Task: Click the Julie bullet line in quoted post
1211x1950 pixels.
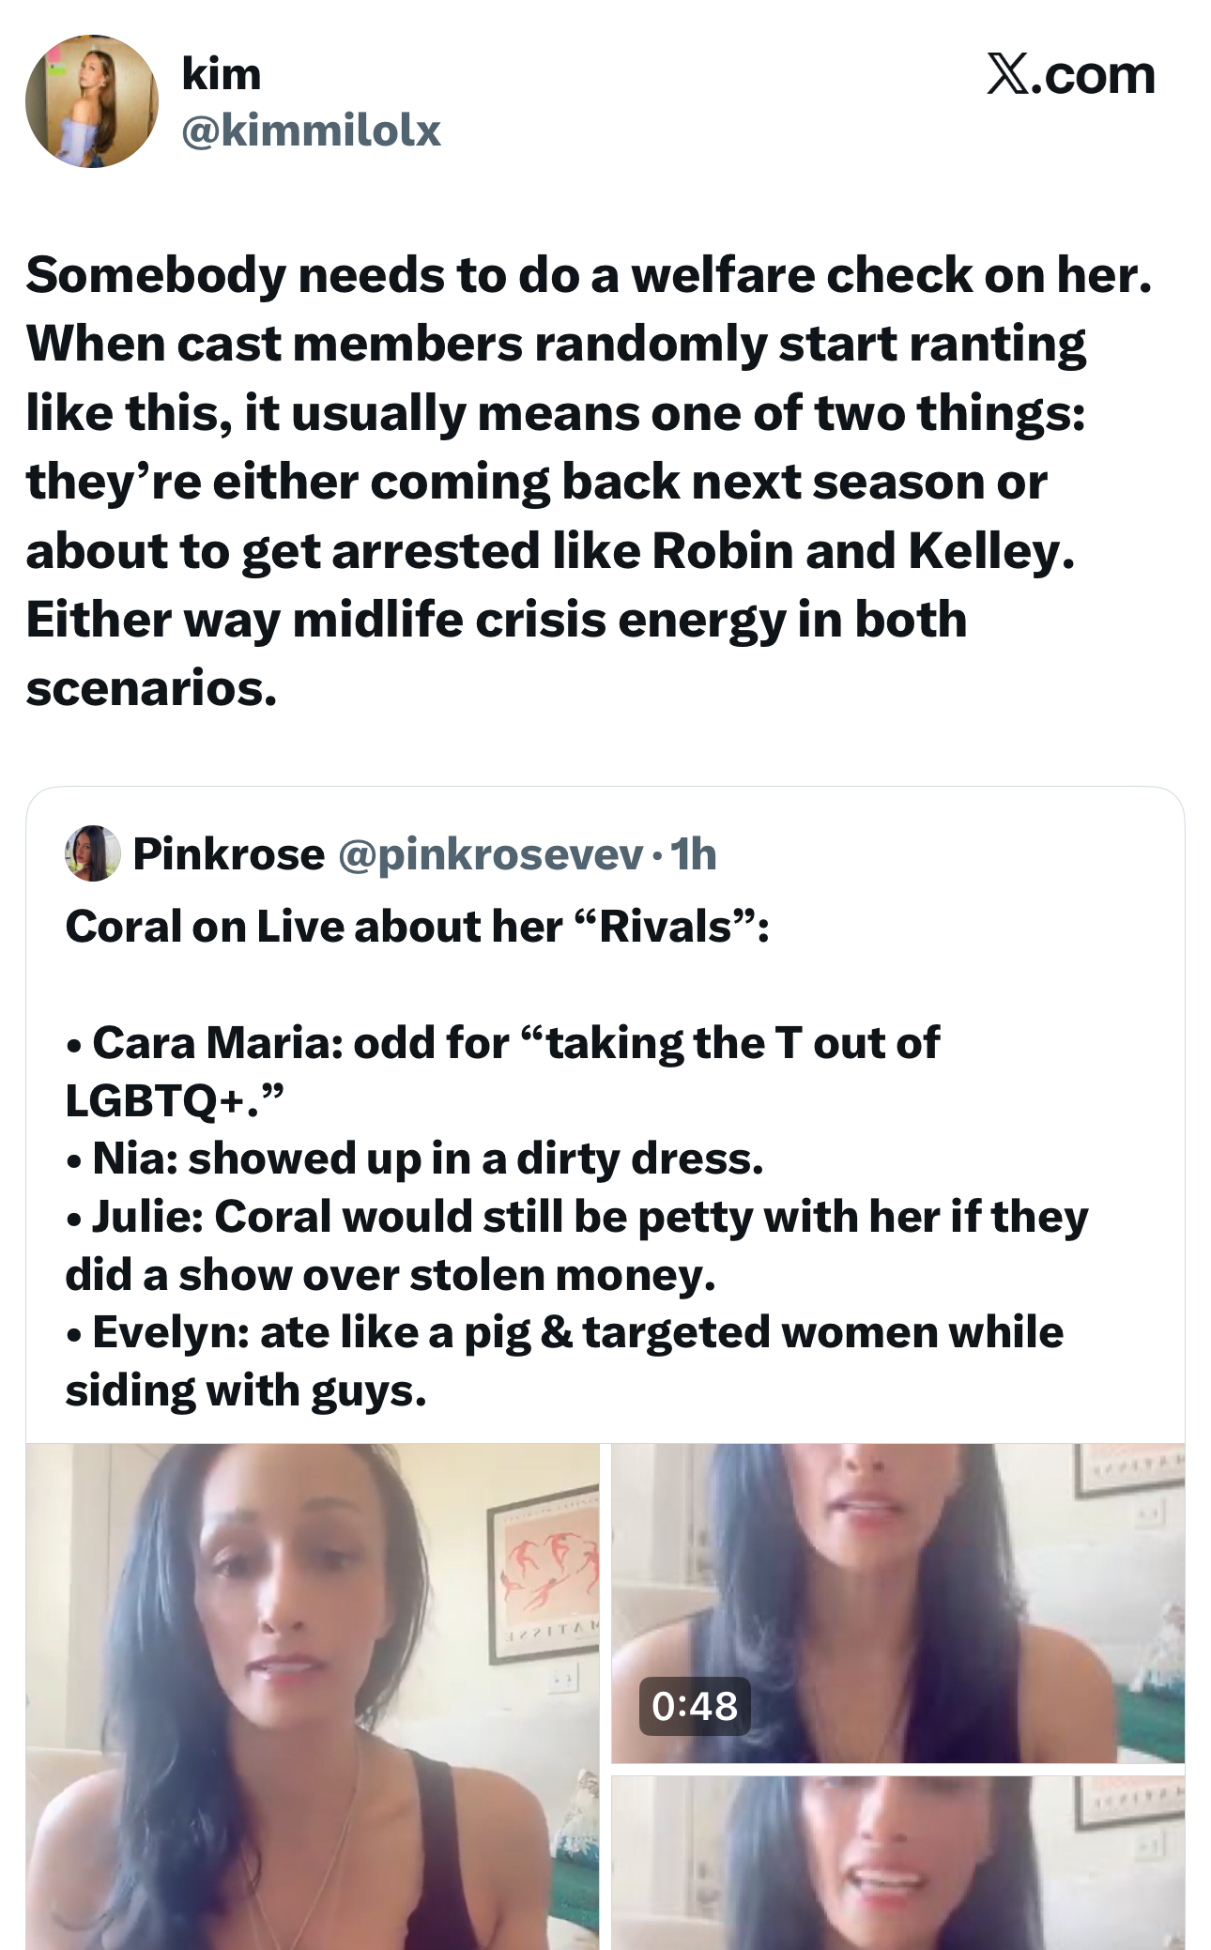Action: point(576,1246)
